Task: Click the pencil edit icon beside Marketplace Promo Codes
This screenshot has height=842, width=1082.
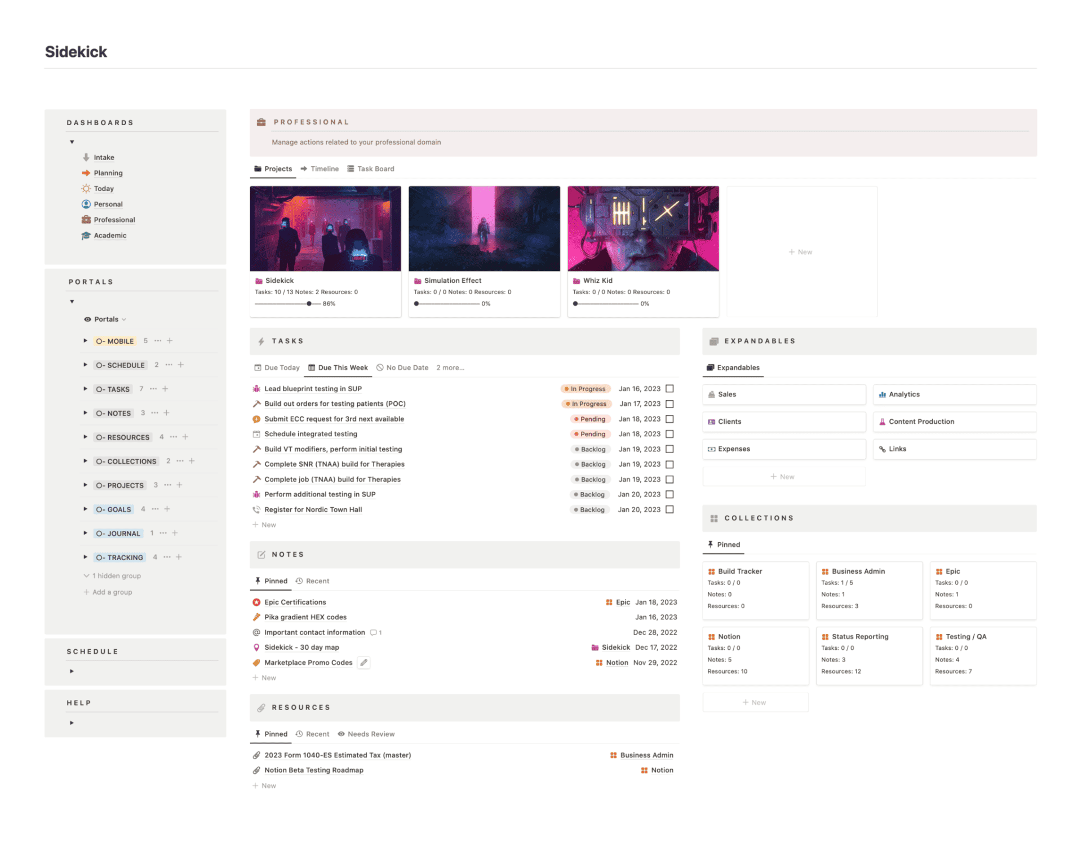Action: pyautogui.click(x=363, y=662)
